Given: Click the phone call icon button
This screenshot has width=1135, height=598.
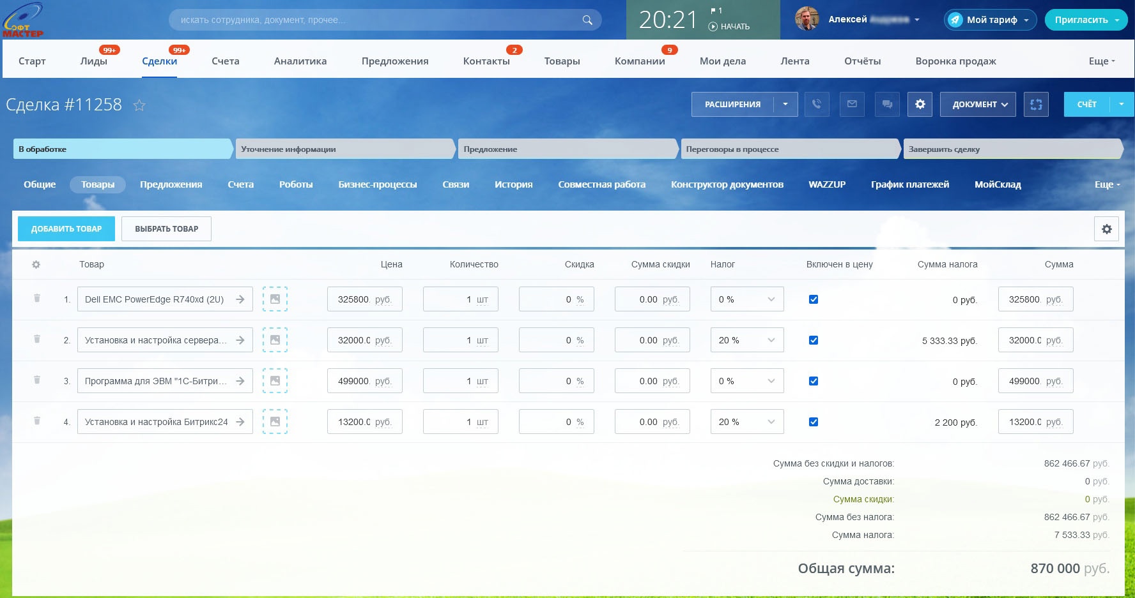Looking at the screenshot, I should coord(817,104).
